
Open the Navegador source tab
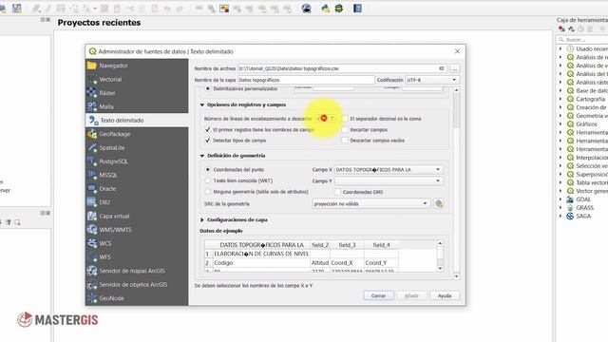click(x=137, y=66)
